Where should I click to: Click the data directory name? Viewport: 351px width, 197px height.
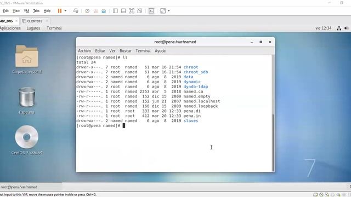(x=188, y=77)
